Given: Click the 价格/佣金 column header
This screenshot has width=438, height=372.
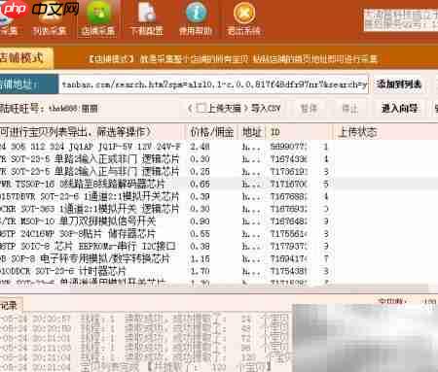Looking at the screenshot, I should [x=212, y=132].
